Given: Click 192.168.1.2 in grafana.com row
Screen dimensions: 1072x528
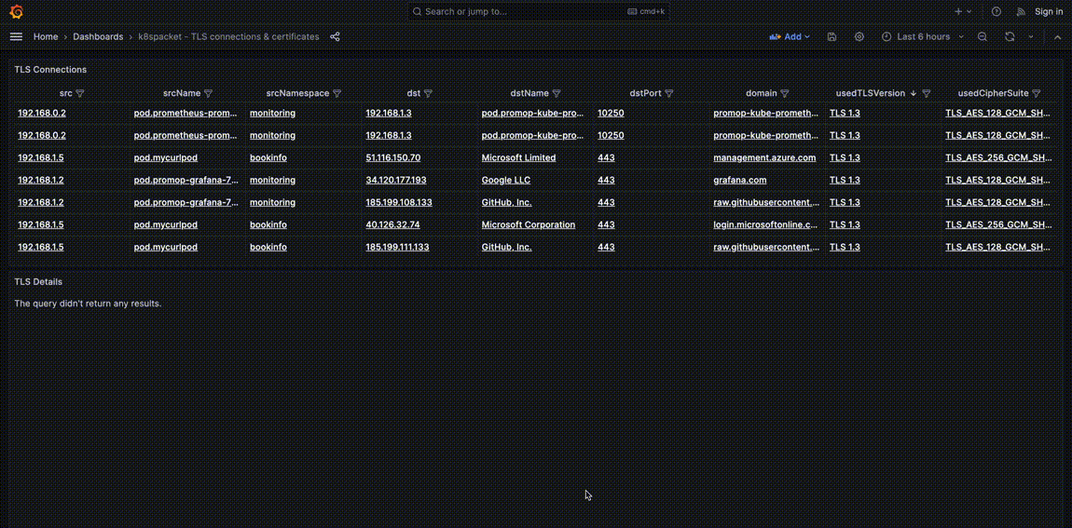Looking at the screenshot, I should 41,181.
